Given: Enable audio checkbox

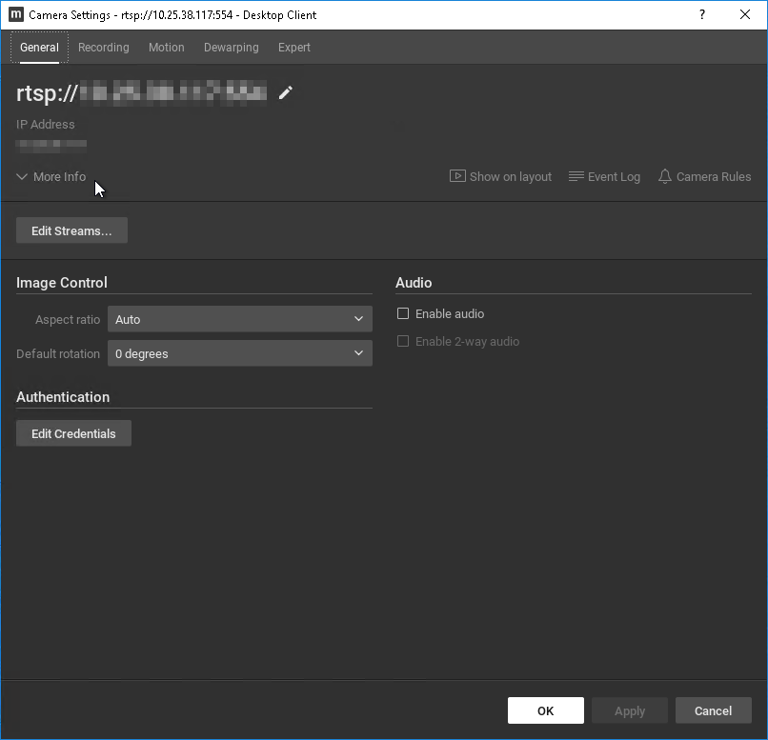Looking at the screenshot, I should click(403, 313).
